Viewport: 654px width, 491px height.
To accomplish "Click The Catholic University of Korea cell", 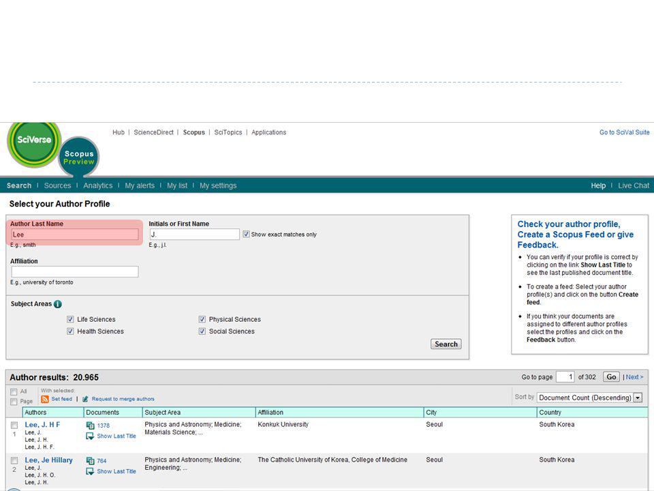I will point(332,460).
